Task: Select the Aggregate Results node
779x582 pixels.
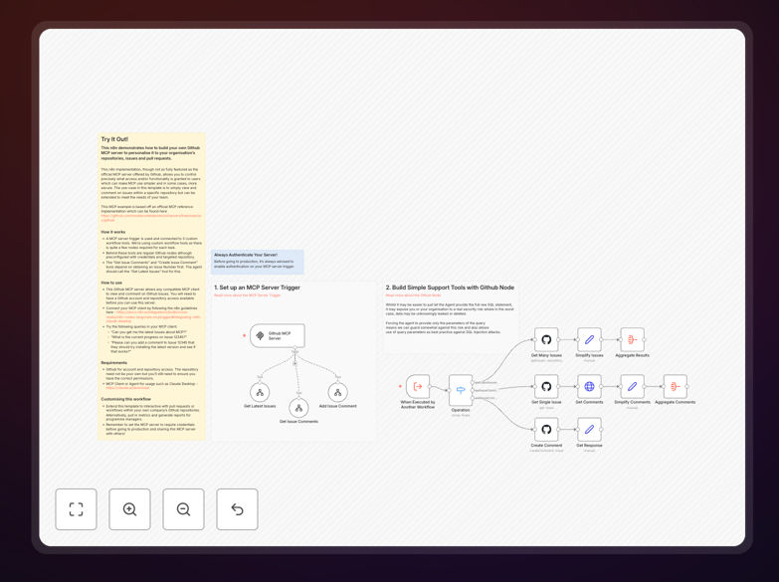Action: (x=633, y=339)
